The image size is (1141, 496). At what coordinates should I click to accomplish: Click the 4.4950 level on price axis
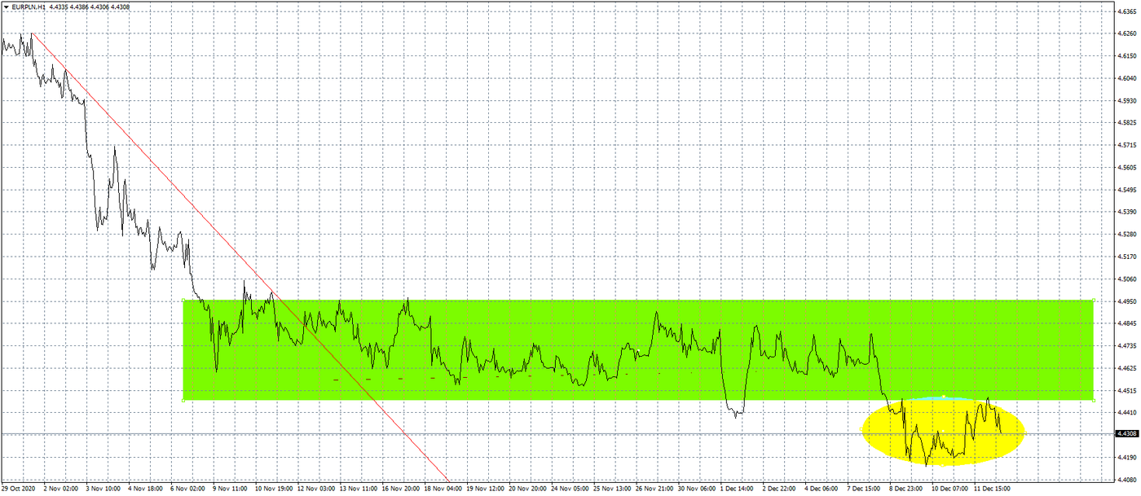(x=1126, y=301)
